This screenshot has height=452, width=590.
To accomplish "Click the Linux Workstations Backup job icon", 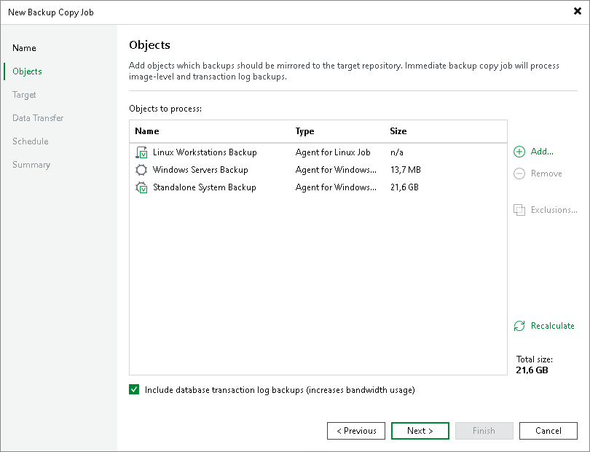I will 141,152.
